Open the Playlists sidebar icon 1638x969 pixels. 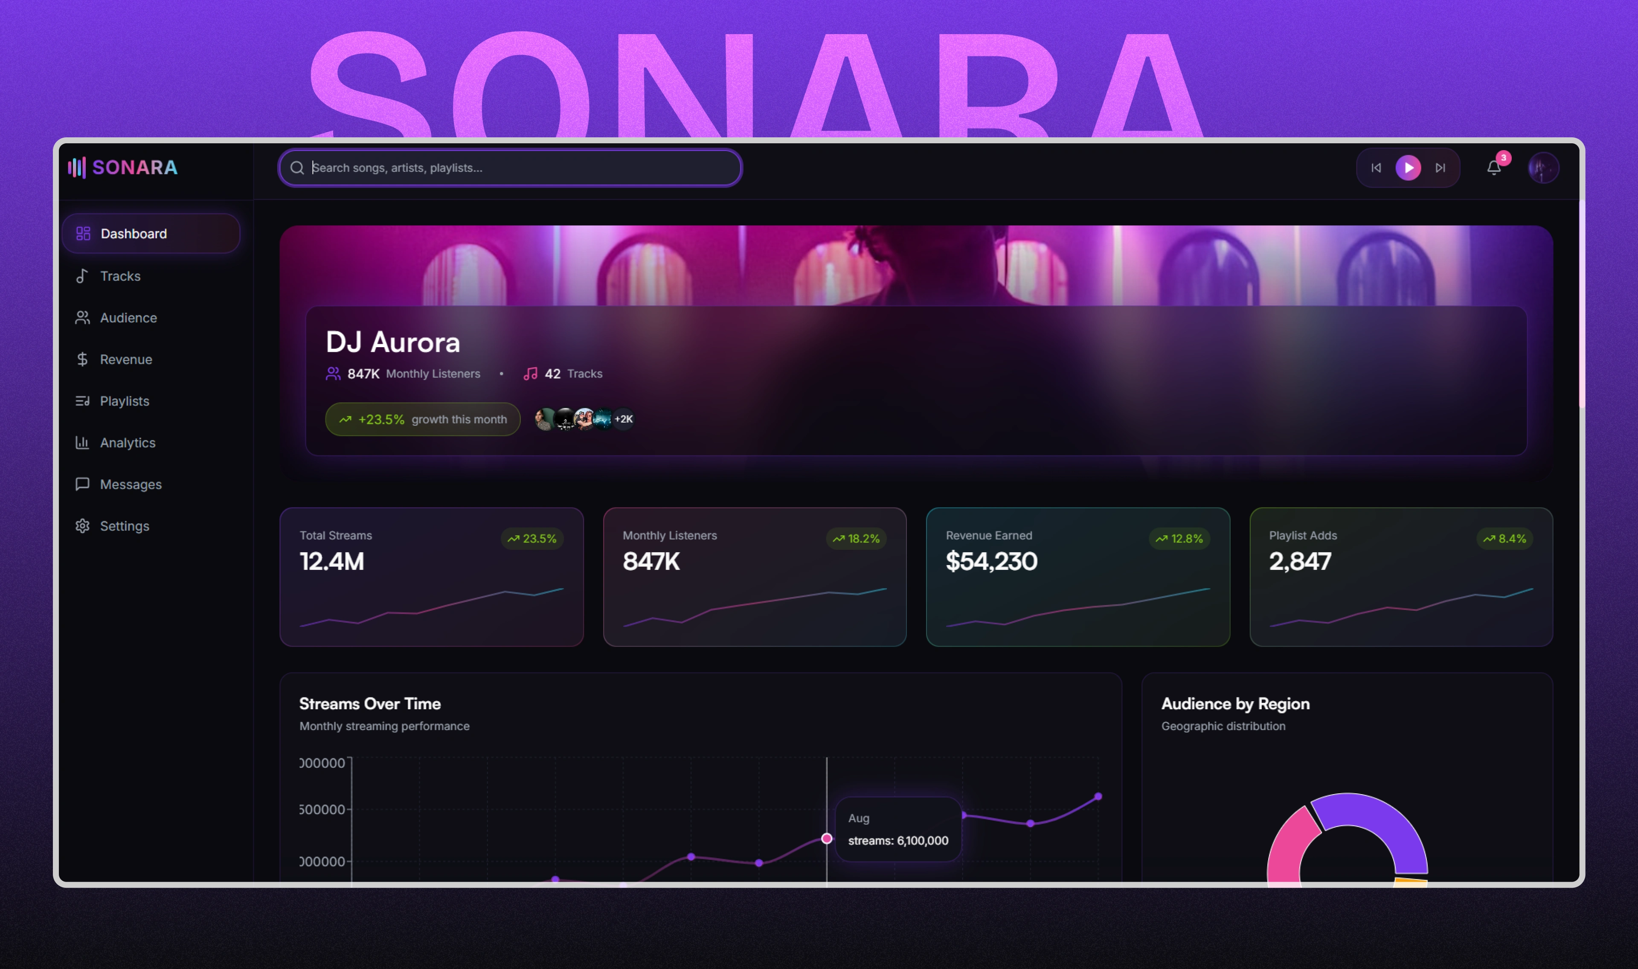pyautogui.click(x=82, y=401)
